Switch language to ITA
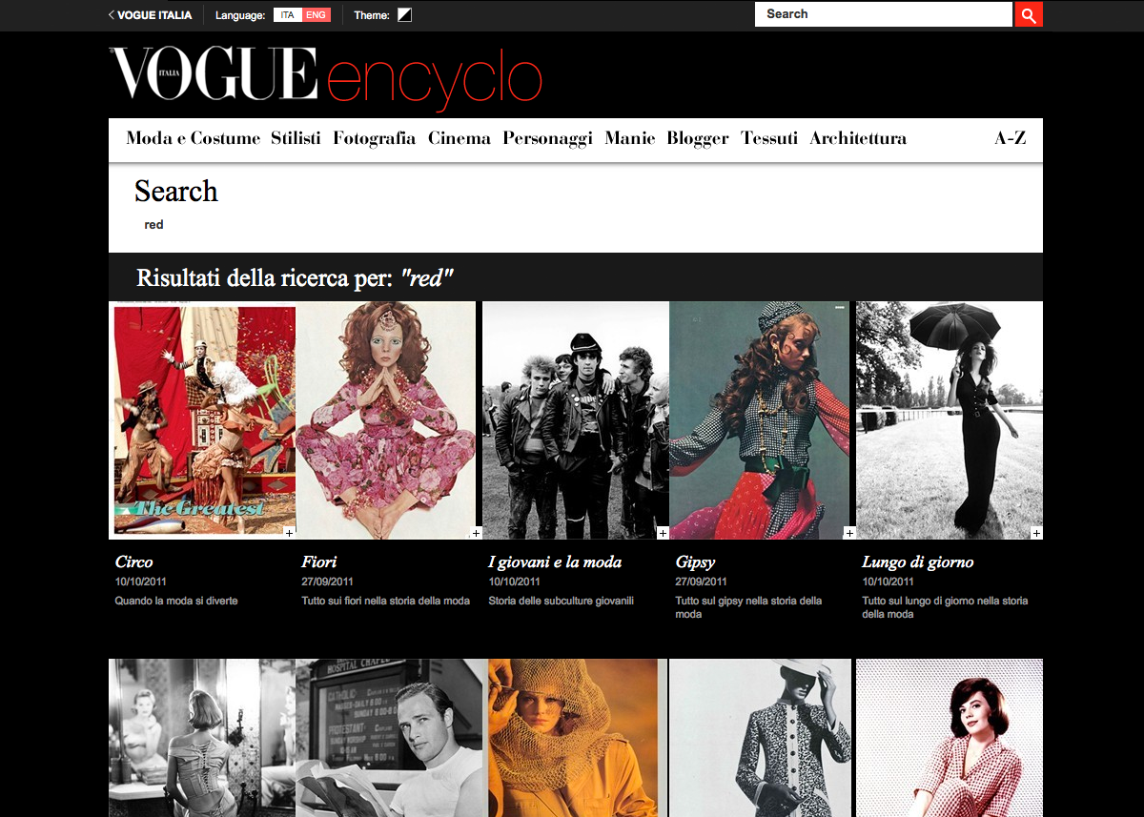 click(288, 15)
